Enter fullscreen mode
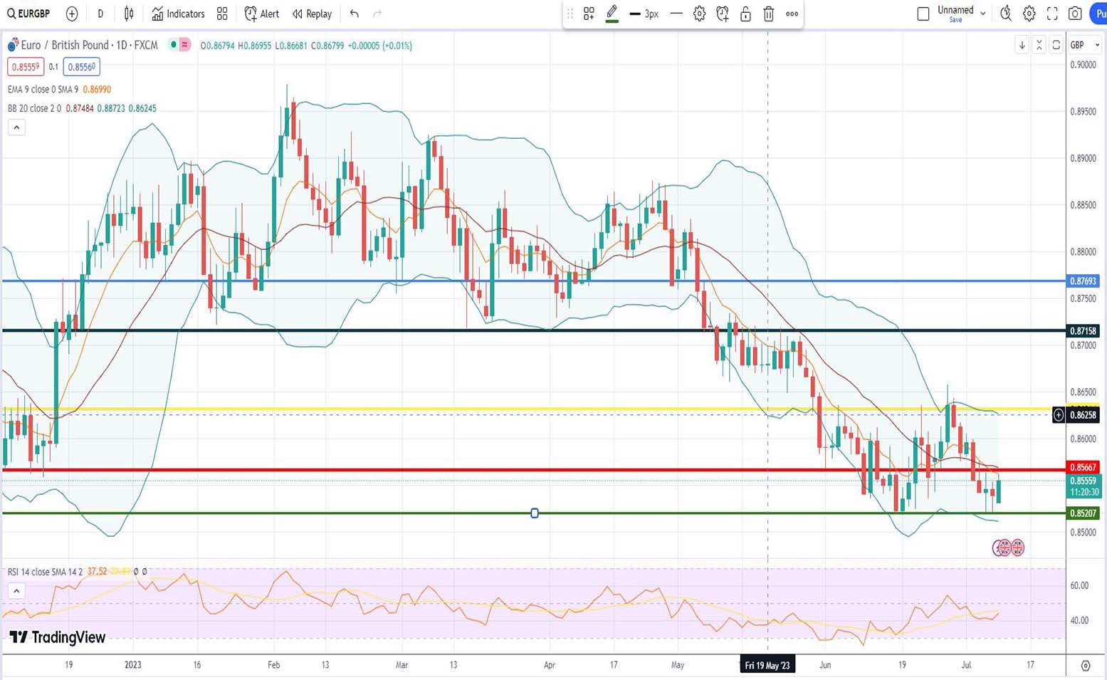 pos(1052,14)
